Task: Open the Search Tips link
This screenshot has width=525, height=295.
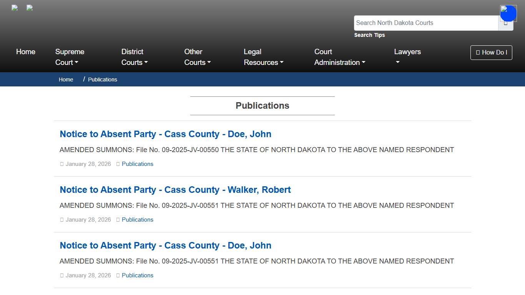Action: point(369,35)
